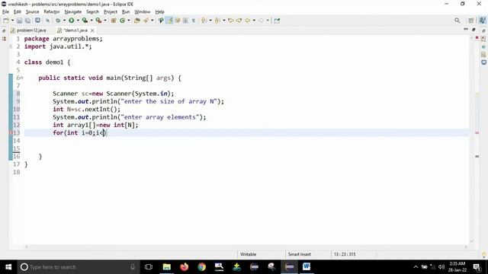Open the File menu
The height and width of the screenshot is (274, 488).
click(5, 12)
